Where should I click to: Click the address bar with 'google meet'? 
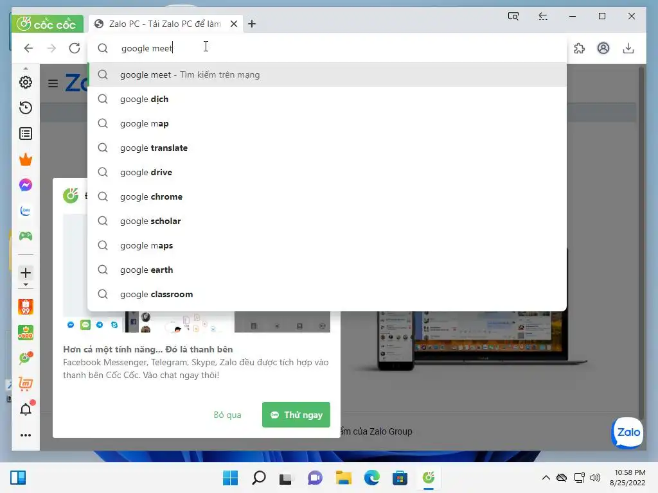327,48
